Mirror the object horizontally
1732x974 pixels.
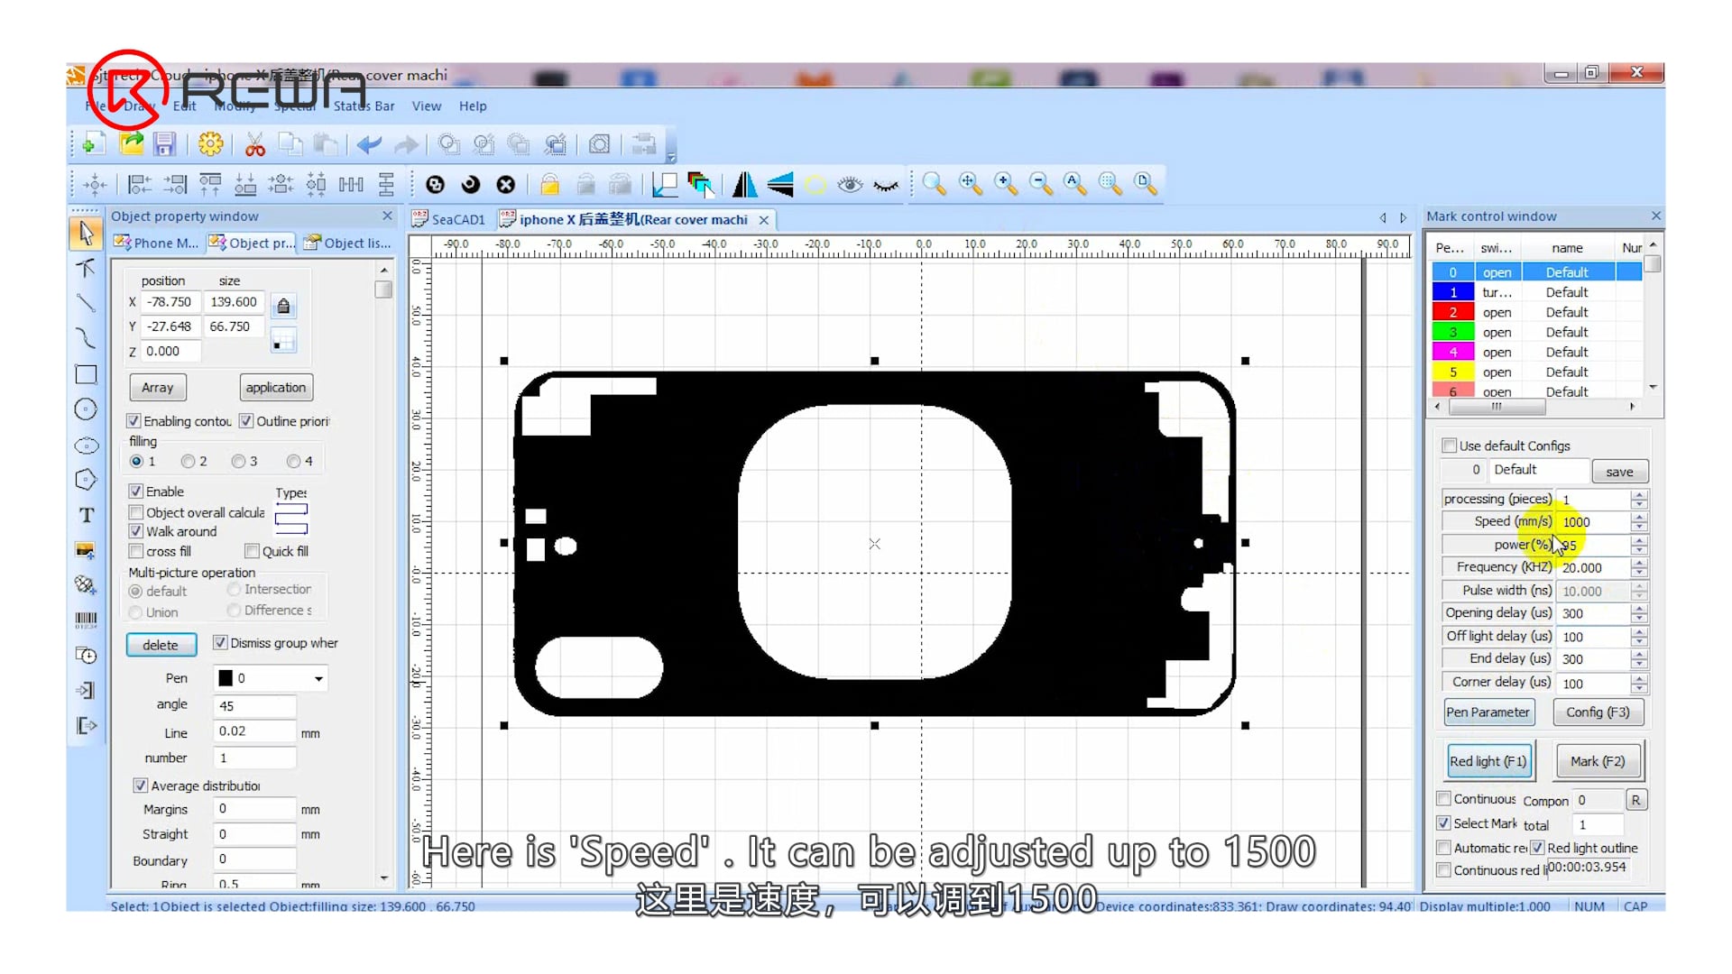coord(743,184)
